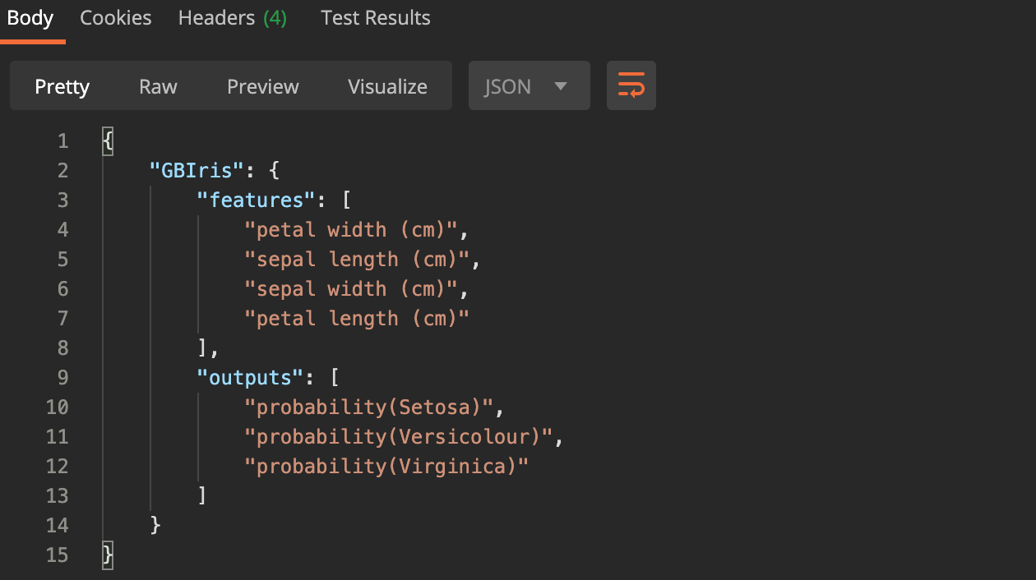Click the closing brace on line 15
This screenshot has height=580, width=1036.
107,555
